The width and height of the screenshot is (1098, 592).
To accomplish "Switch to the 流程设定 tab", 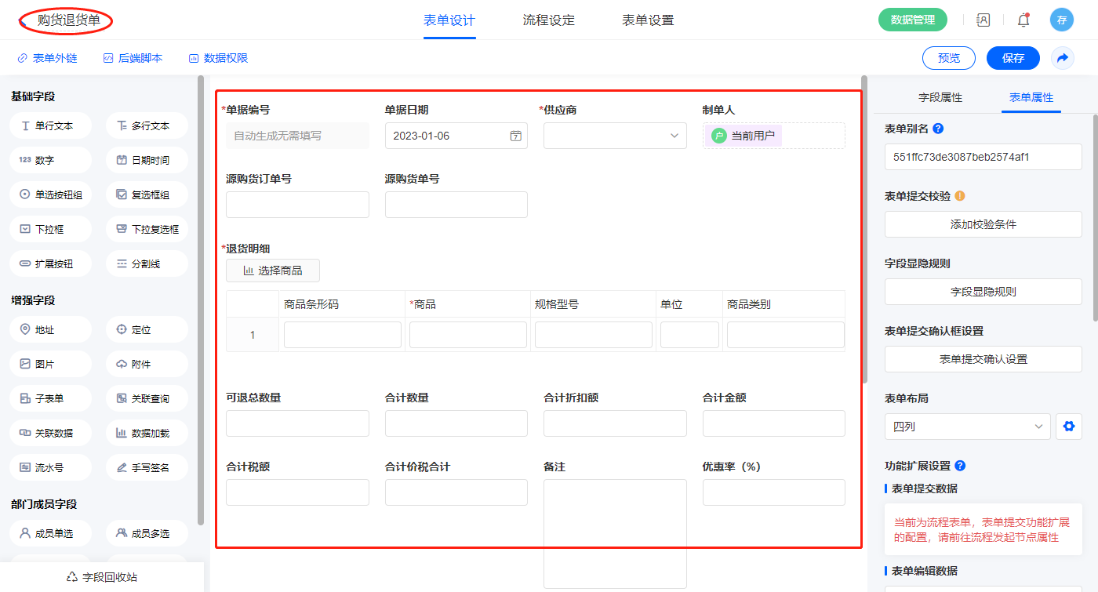I will pos(548,20).
